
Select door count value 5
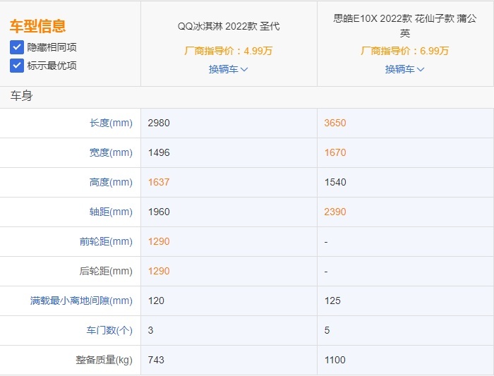[327, 330]
